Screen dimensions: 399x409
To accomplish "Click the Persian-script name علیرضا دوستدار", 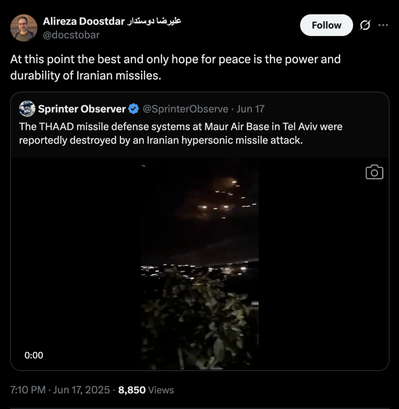I will pyautogui.click(x=155, y=22).
